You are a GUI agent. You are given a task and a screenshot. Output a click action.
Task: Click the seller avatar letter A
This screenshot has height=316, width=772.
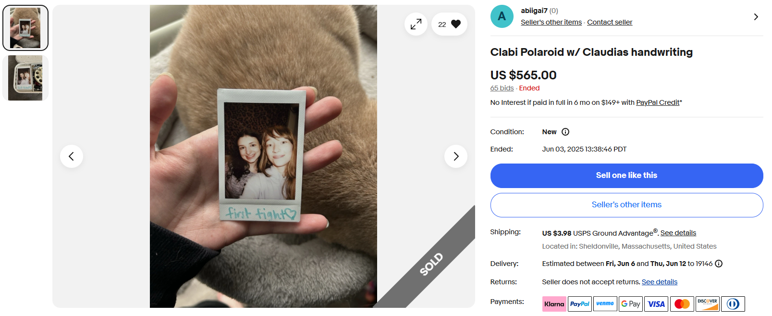[x=502, y=16]
